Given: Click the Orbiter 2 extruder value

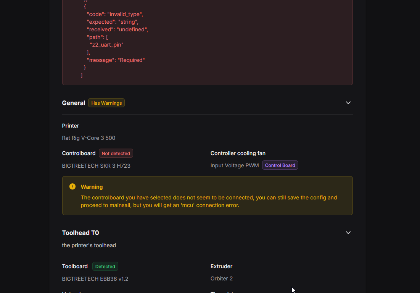Looking at the screenshot, I should click(222, 278).
